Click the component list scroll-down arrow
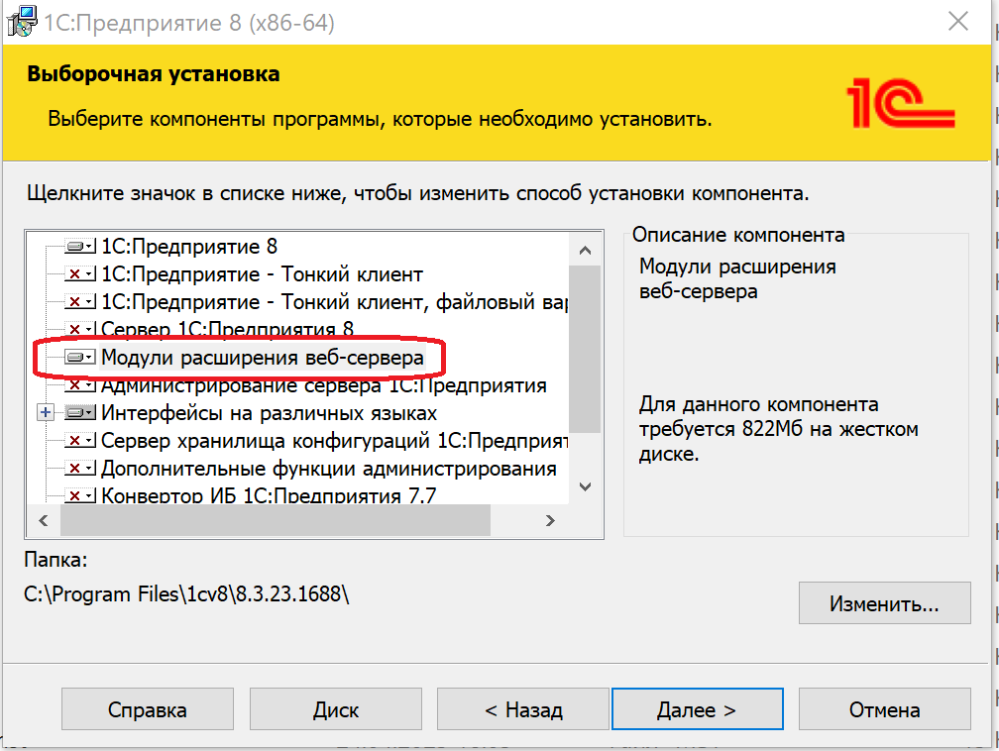The width and height of the screenshot is (999, 751). 585,486
